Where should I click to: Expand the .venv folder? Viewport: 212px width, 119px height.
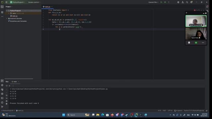(x=9, y=13)
